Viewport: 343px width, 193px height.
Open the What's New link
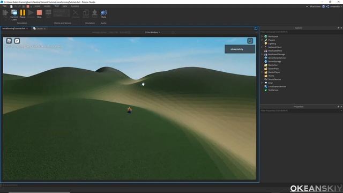pos(315,6)
